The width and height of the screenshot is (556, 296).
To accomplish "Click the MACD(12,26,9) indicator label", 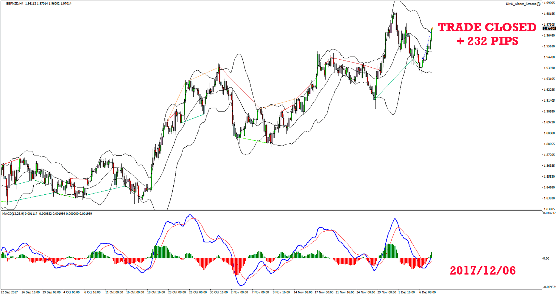I will 13,214.
